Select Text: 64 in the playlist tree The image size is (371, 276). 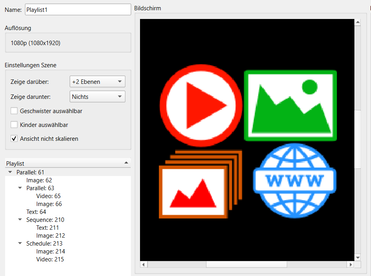pyautogui.click(x=36, y=212)
